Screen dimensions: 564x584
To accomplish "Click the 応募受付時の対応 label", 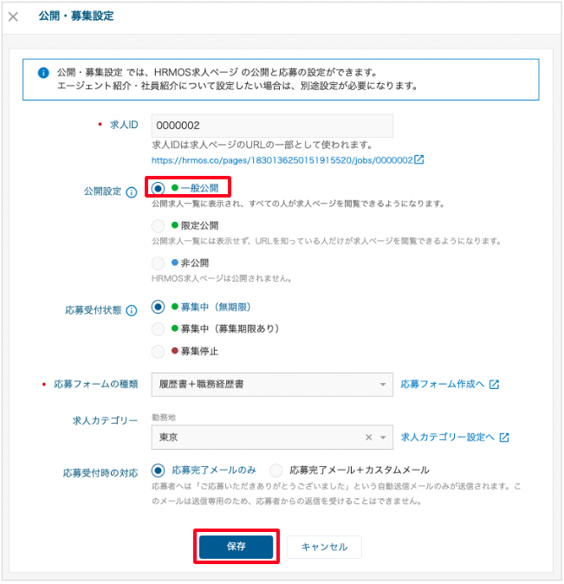I will (x=100, y=473).
